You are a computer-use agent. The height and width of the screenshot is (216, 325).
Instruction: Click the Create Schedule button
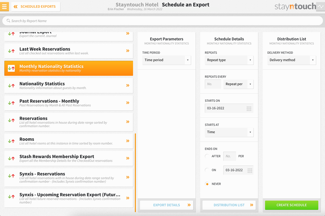[x=292, y=205]
